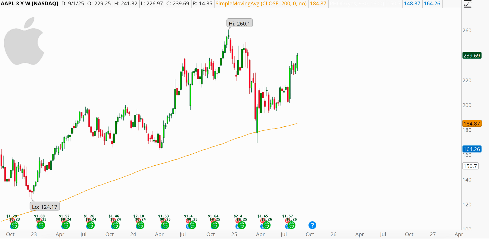Viewport: 489px width, 239px height.
Task: Click the 260 price axis label
Action: 467,31
